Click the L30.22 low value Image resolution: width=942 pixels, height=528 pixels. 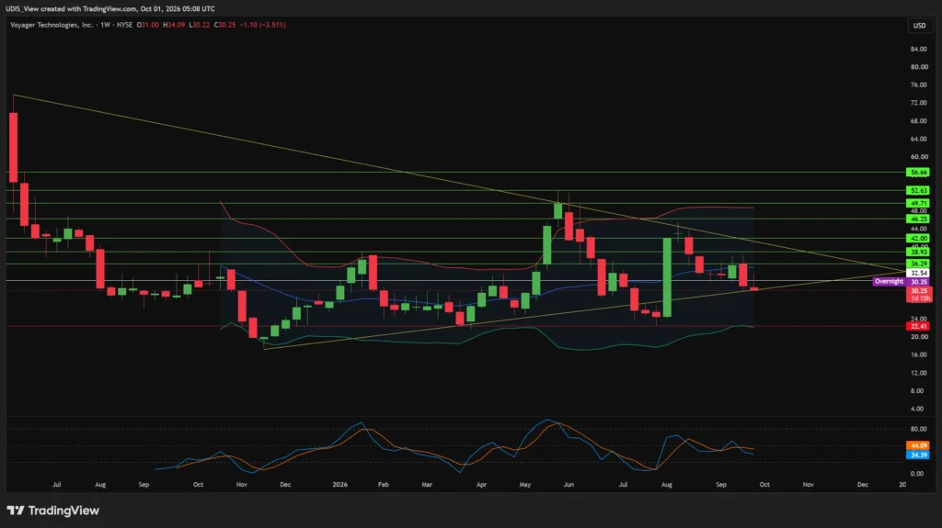coord(199,25)
